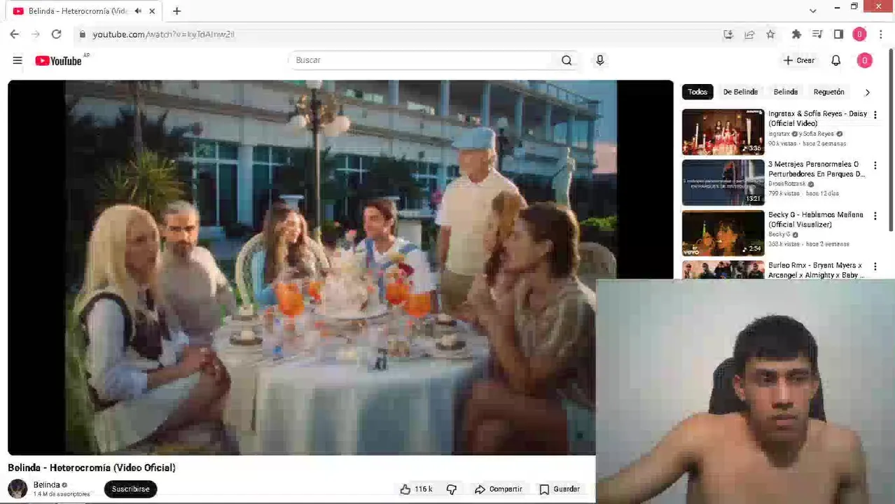Click the share page icon in address bar
The image size is (895, 504).
749,34
